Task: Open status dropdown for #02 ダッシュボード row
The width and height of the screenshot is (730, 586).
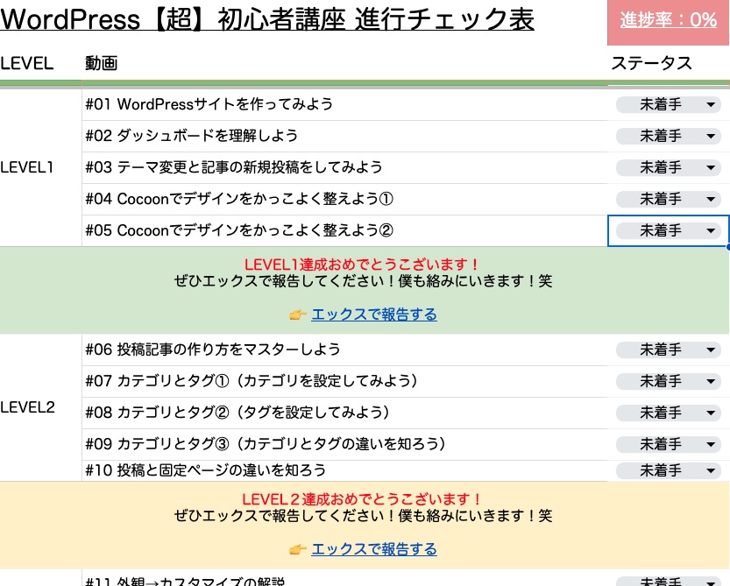Action: tap(668, 136)
